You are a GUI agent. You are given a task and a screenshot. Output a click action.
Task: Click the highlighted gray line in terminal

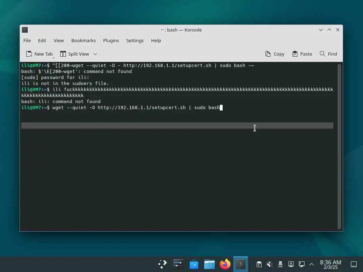point(177,126)
